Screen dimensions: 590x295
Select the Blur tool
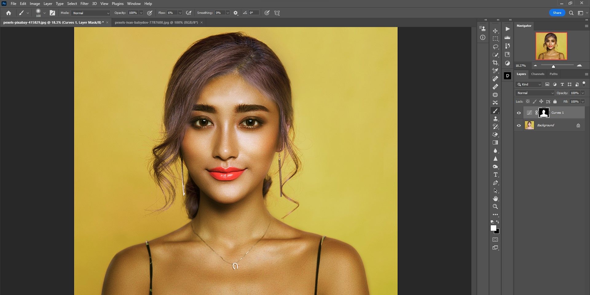point(495,151)
